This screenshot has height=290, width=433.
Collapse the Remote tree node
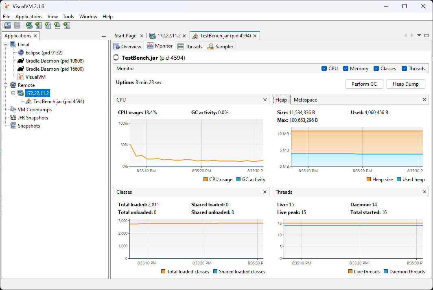tap(6, 85)
